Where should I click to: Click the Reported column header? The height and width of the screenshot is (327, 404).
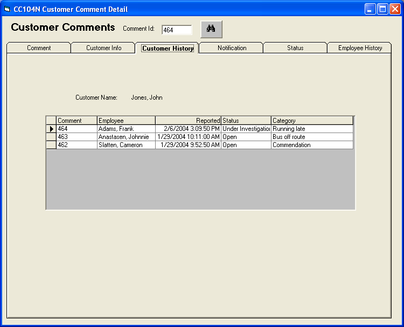(x=188, y=121)
